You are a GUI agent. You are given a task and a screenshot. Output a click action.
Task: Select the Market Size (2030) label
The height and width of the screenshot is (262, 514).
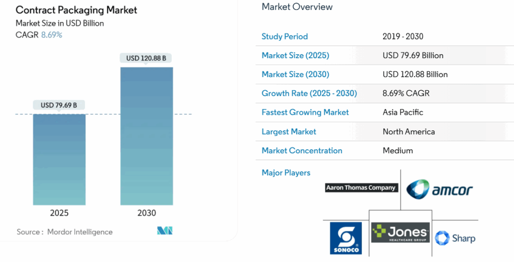click(295, 75)
